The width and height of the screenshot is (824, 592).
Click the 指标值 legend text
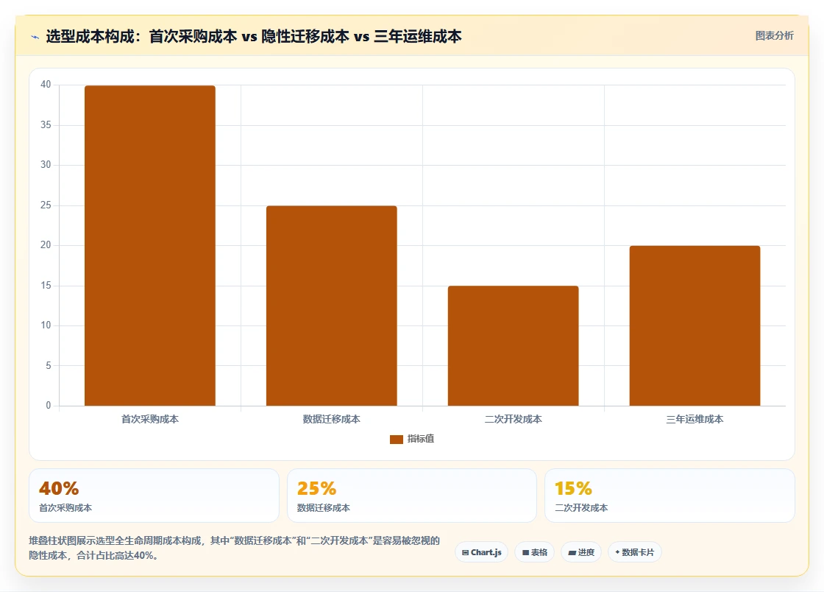[420, 439]
